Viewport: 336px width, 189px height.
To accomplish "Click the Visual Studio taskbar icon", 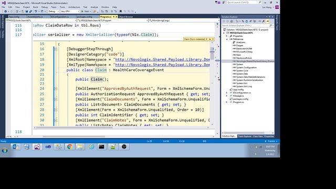I will (x=37, y=147).
